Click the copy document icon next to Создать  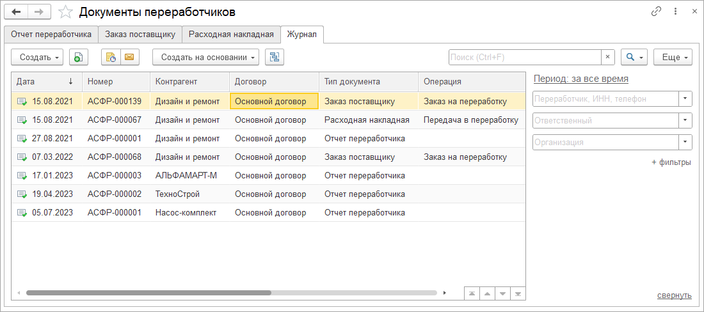(78, 57)
